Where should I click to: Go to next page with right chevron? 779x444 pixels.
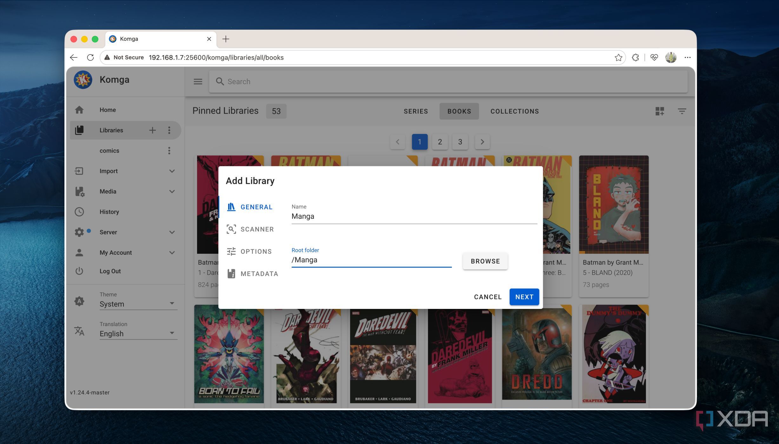click(482, 142)
